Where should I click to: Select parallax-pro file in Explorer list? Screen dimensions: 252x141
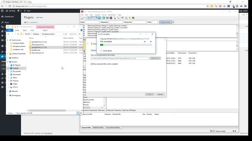(x=36, y=50)
